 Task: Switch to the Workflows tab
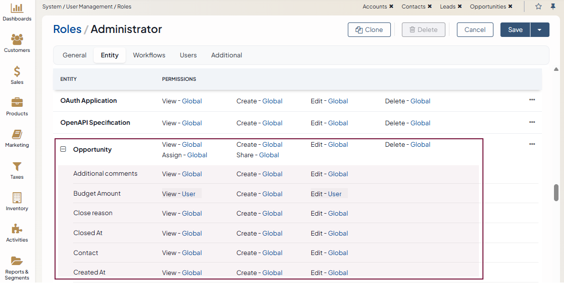click(149, 55)
